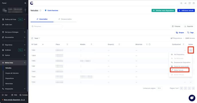The height and width of the screenshot is (103, 197).
Task: Switch to the Desassociados tab
Action: point(65,19)
